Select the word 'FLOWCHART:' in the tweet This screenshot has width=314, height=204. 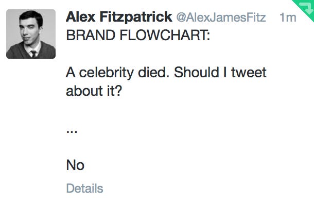coord(165,35)
